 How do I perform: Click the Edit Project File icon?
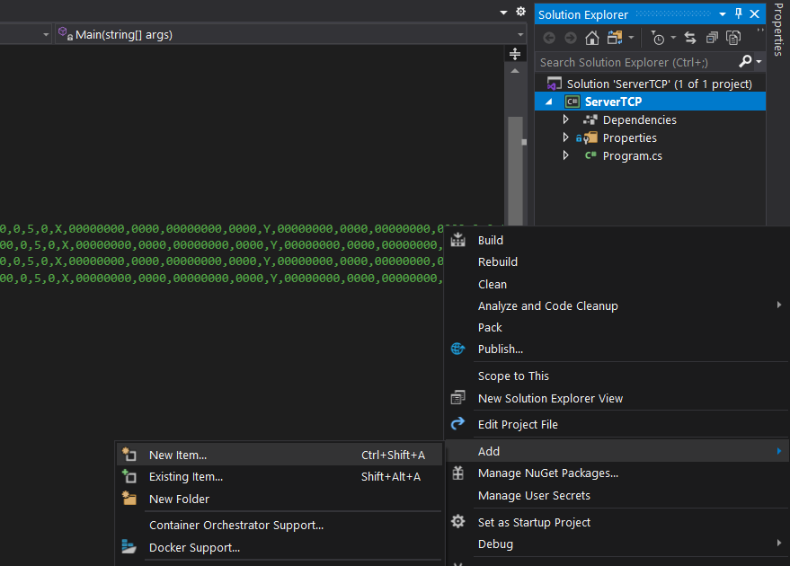tap(457, 424)
